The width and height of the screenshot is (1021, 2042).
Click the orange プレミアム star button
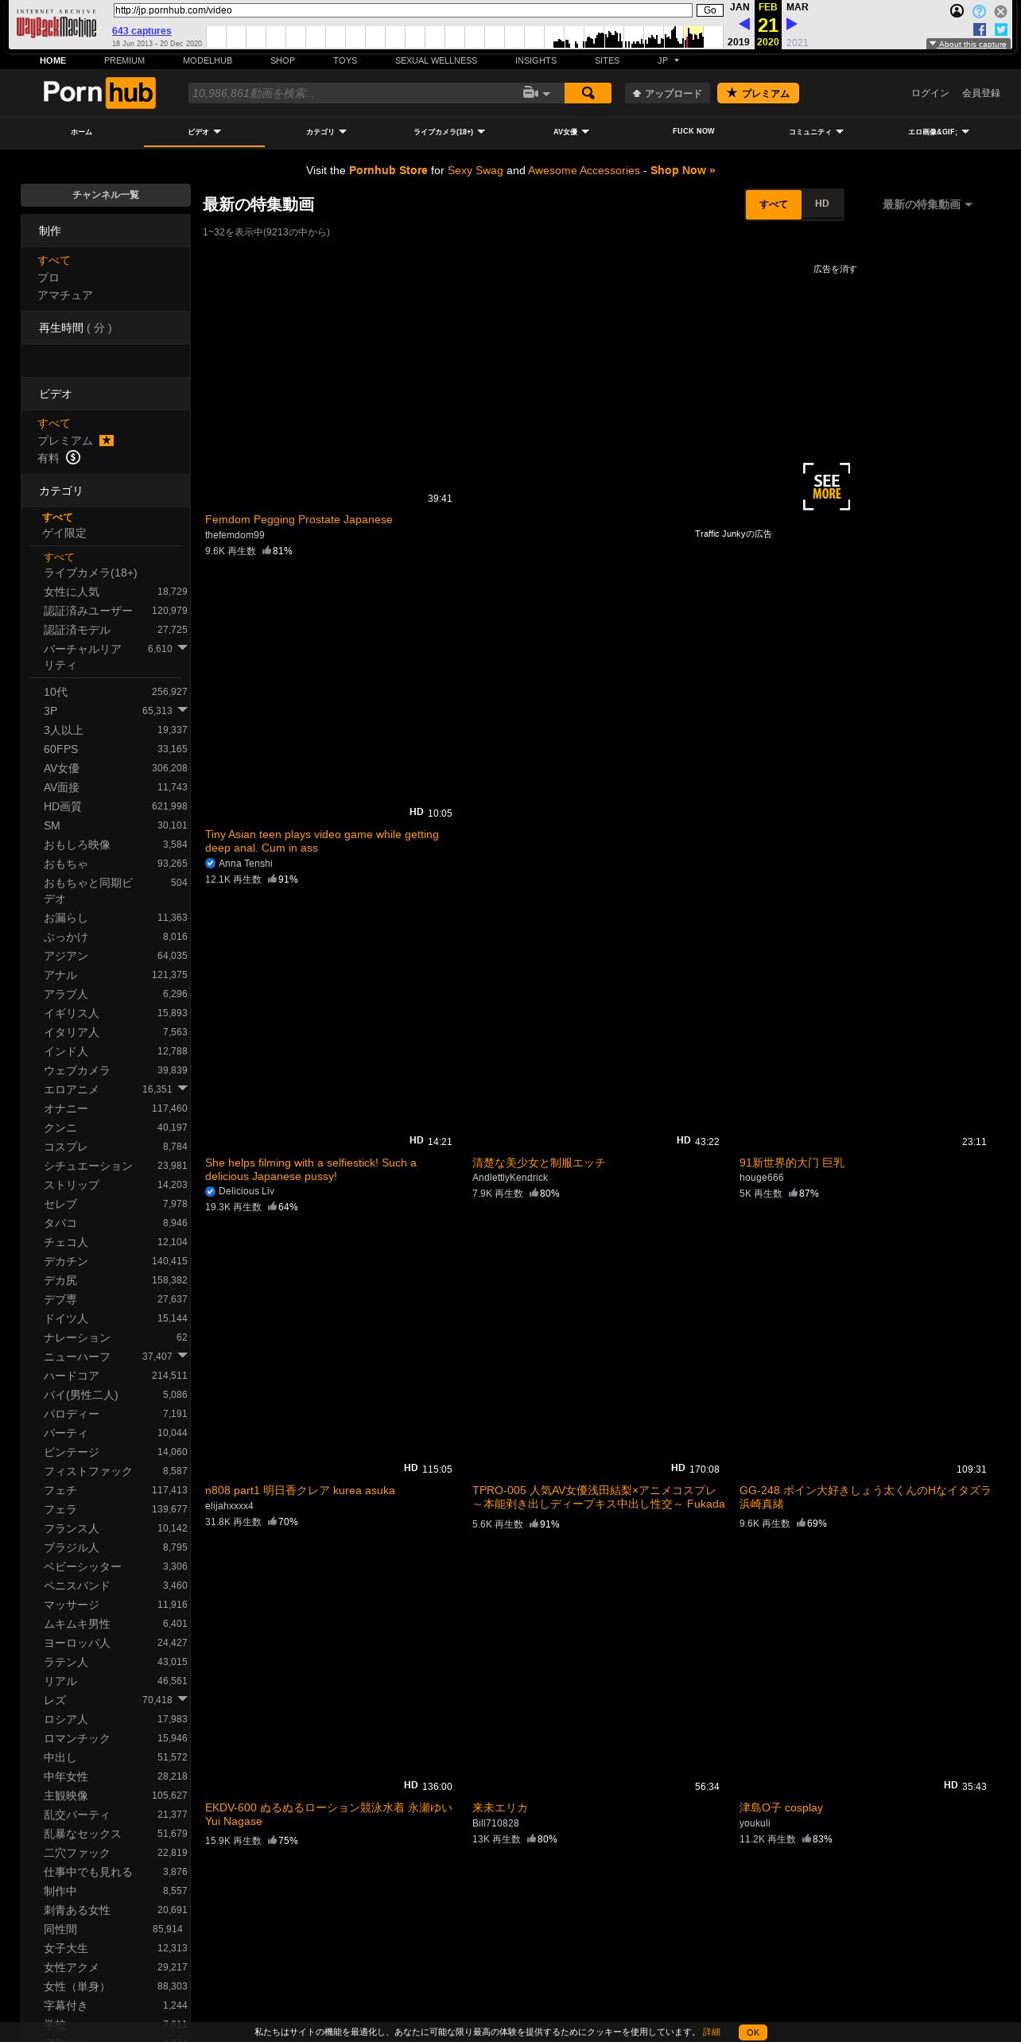click(758, 93)
